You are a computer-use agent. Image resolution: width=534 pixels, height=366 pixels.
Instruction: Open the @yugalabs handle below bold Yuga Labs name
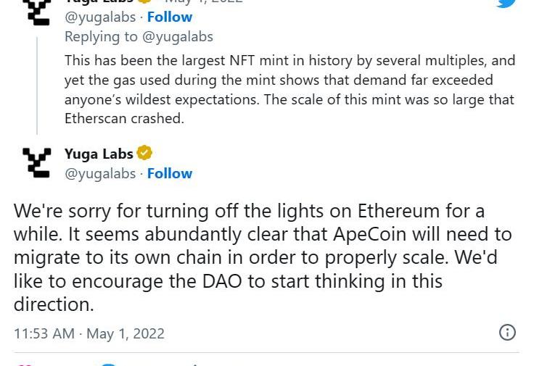click(100, 174)
